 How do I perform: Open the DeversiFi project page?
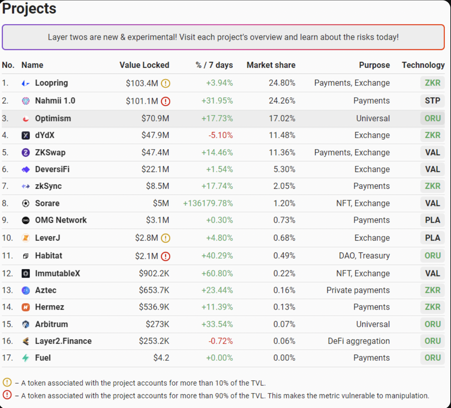point(52,169)
